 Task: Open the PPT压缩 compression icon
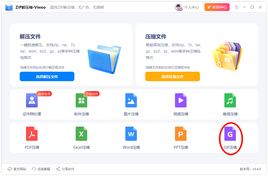coord(181,134)
